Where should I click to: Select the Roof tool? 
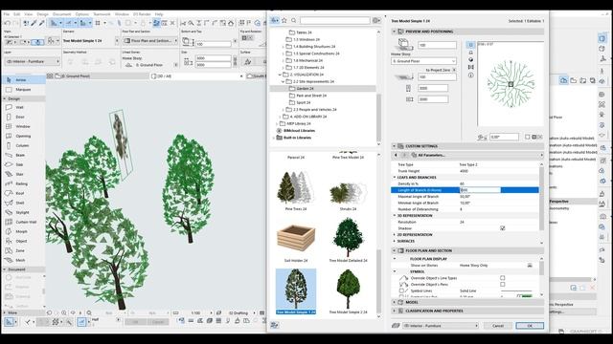pos(23,193)
